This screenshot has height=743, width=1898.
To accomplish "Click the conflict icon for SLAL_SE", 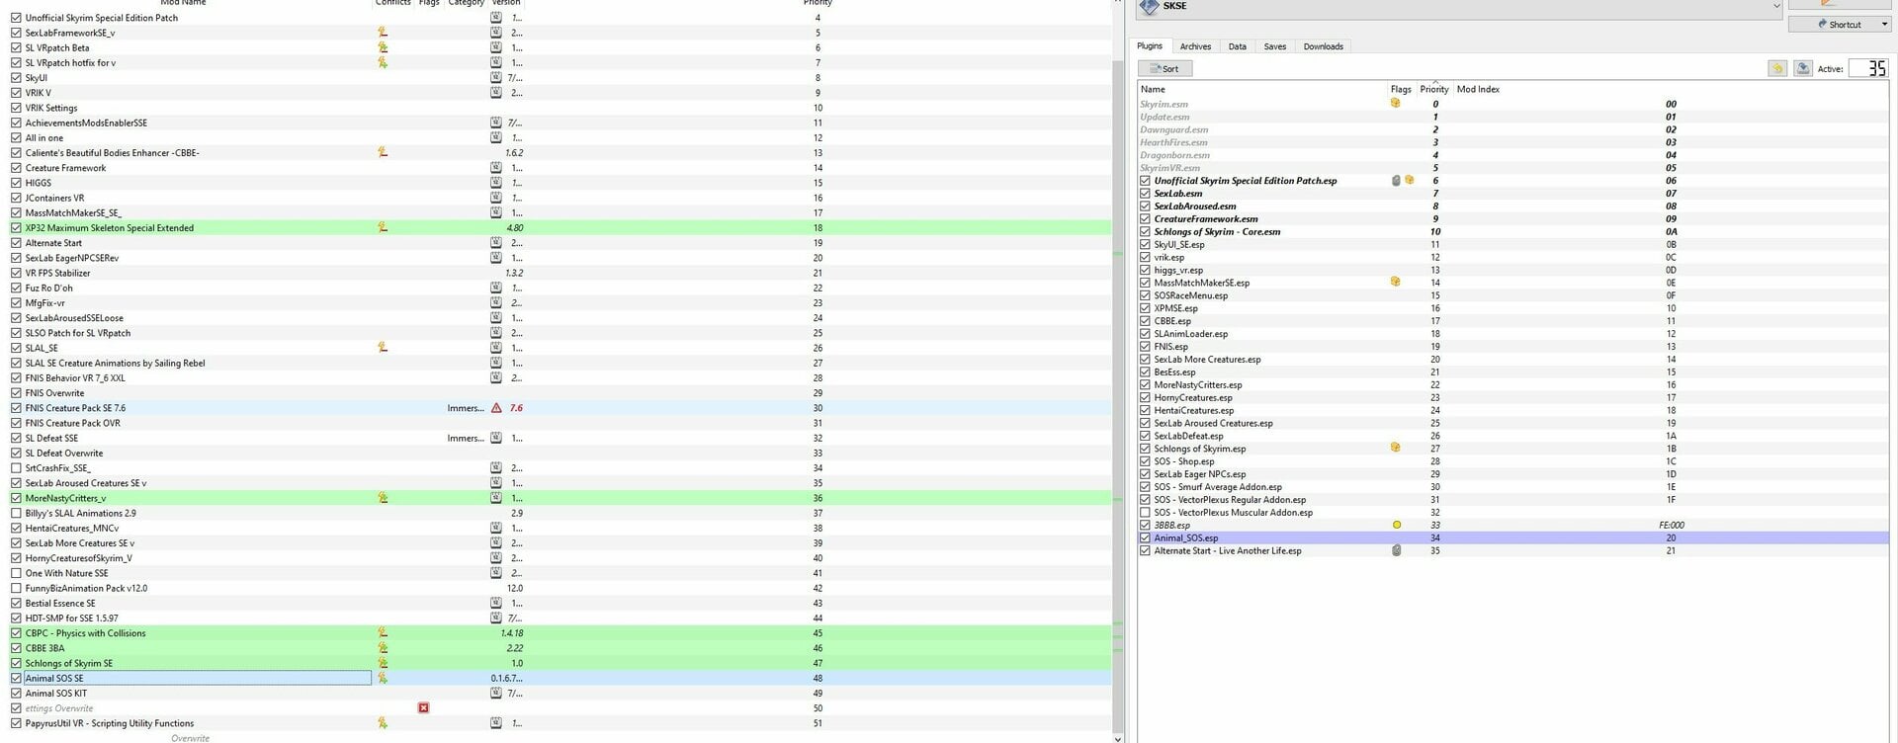I will (x=383, y=348).
